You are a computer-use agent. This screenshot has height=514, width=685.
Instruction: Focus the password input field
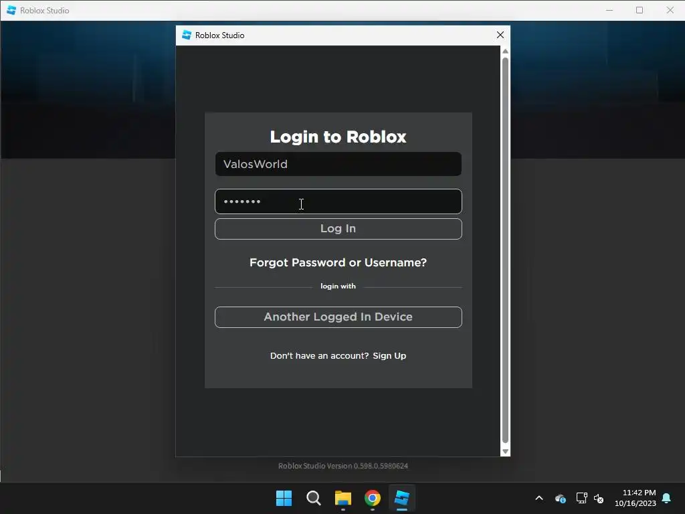[x=338, y=201]
